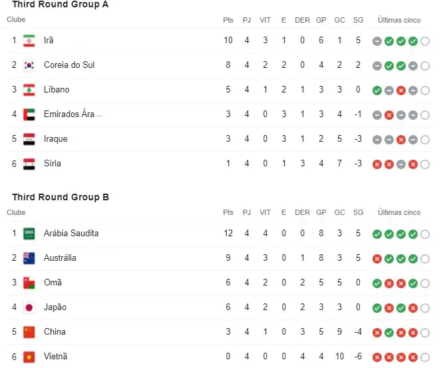Open the Emirados Ára… team link
This screenshot has height=368, width=441.
(73, 114)
